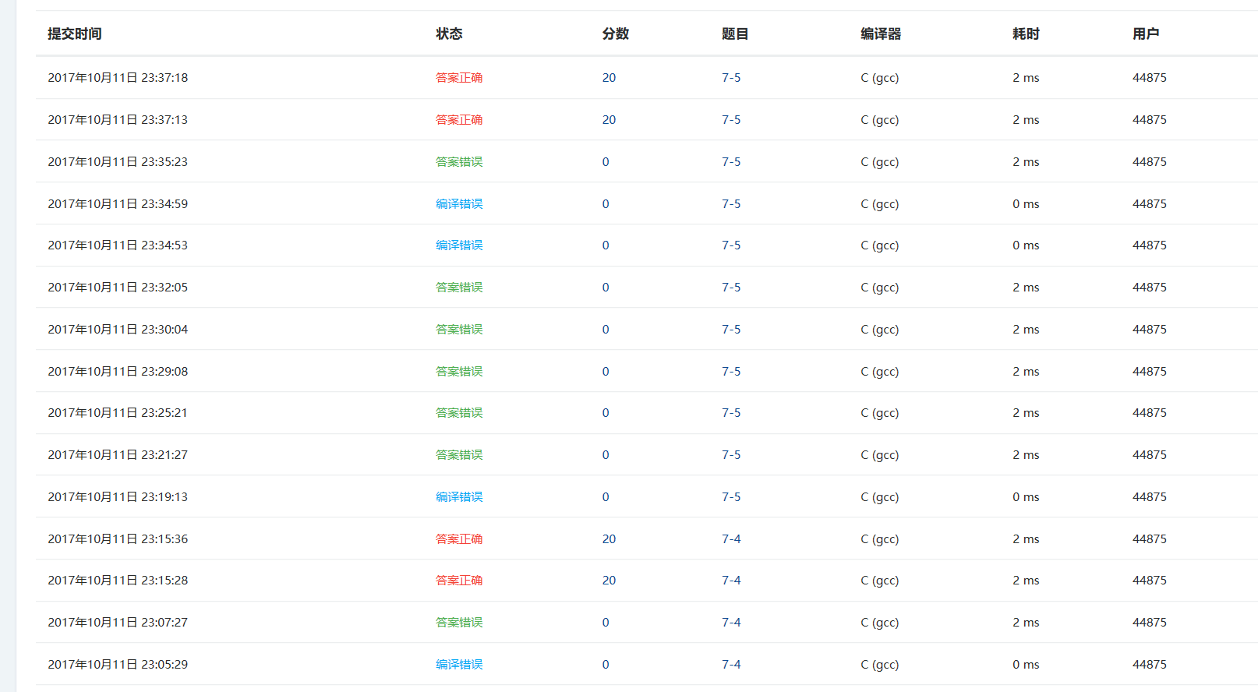Image resolution: width=1258 pixels, height=692 pixels.
Task: Open problem 7-4 link in 23:07:27 row
Action: point(731,623)
